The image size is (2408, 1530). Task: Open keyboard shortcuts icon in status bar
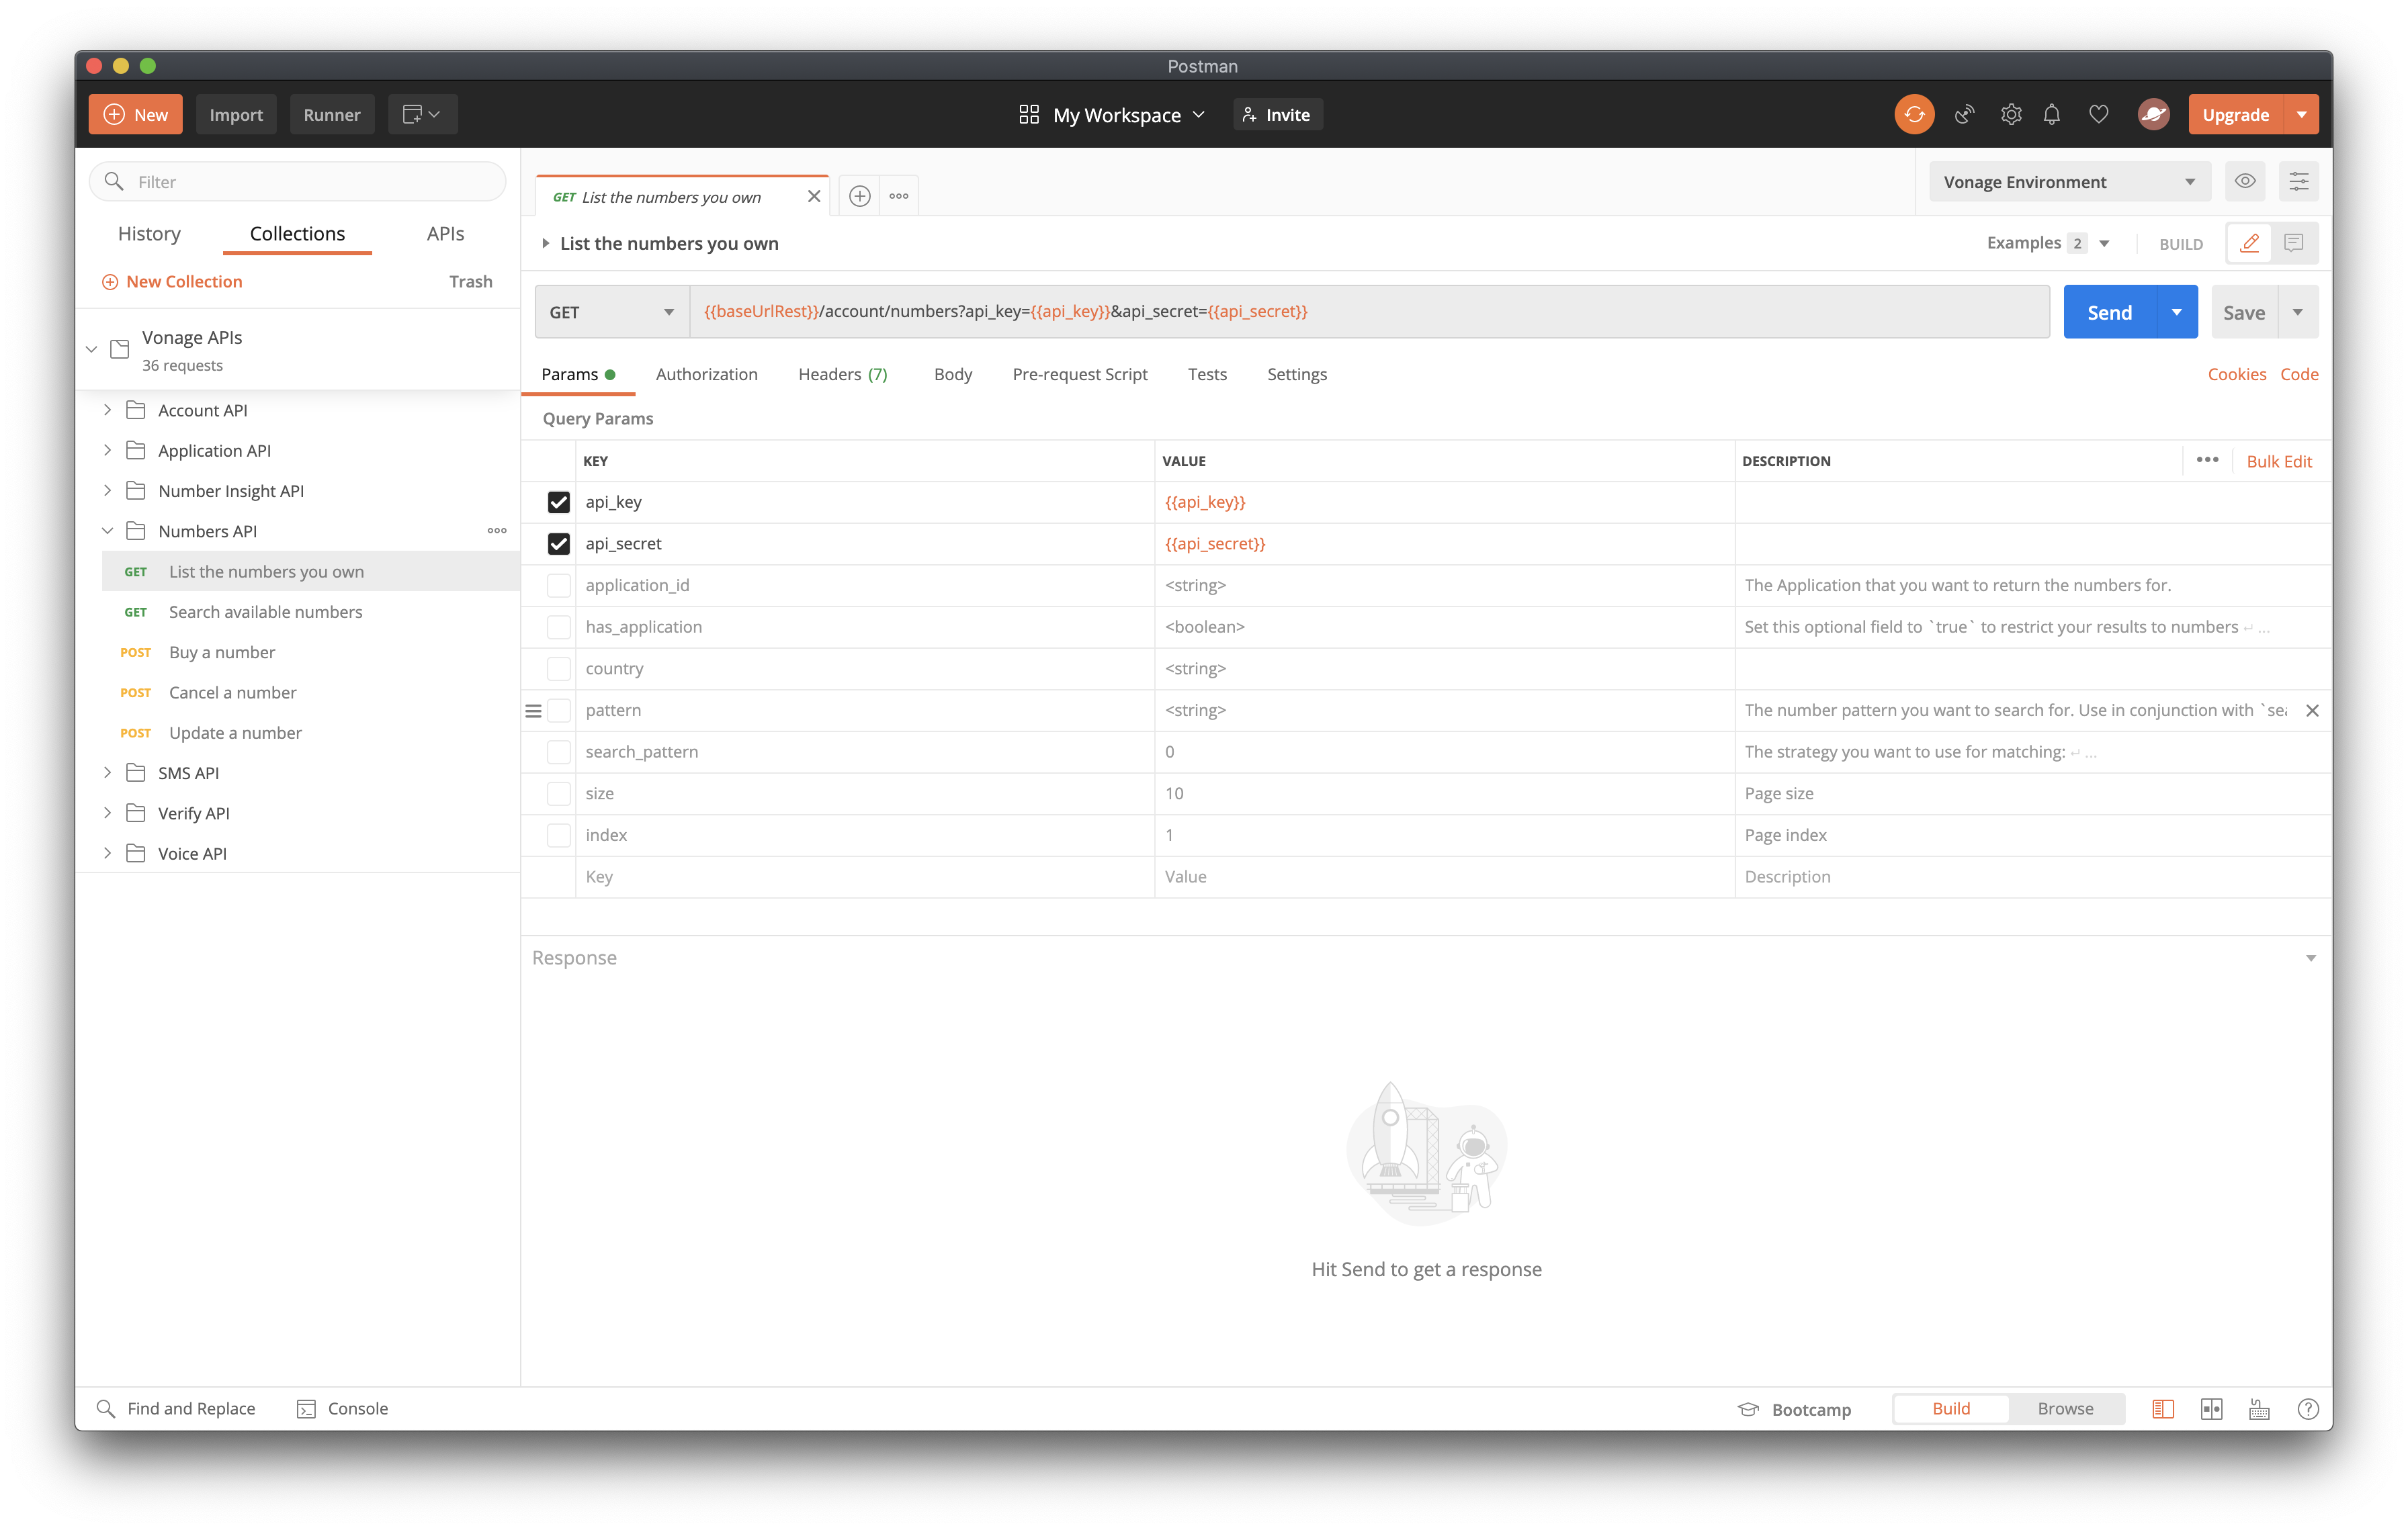click(x=2259, y=1409)
